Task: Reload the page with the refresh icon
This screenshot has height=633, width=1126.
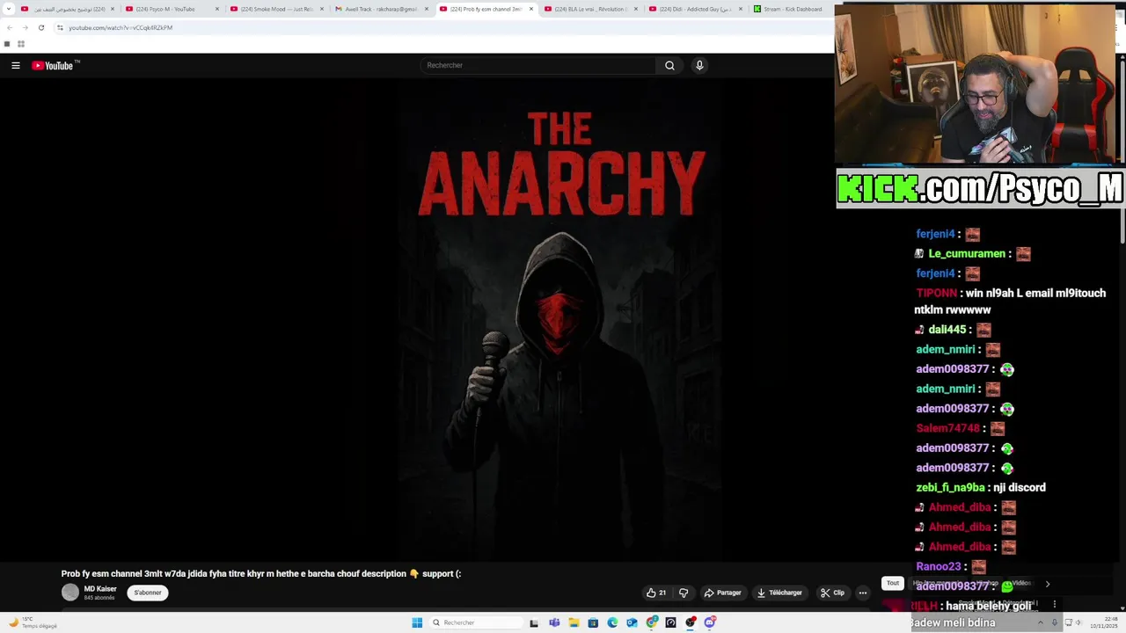Action: (x=40, y=27)
